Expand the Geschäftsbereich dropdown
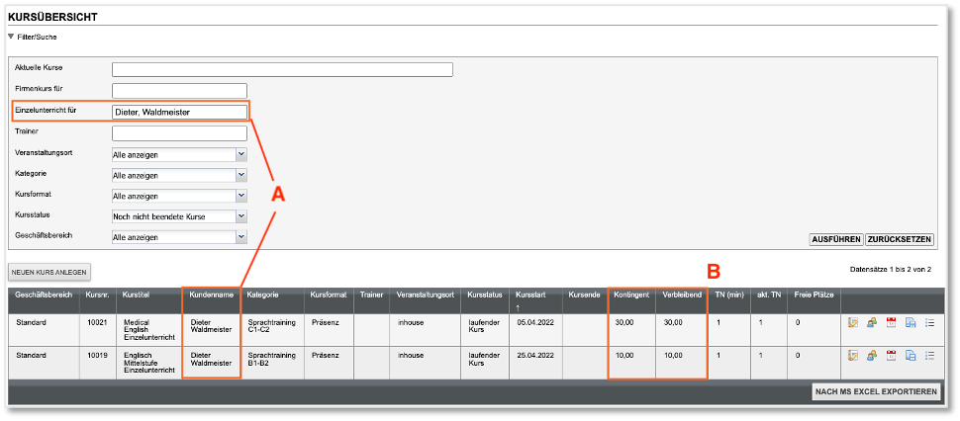Viewport: 960px width, 421px height. 240,237
